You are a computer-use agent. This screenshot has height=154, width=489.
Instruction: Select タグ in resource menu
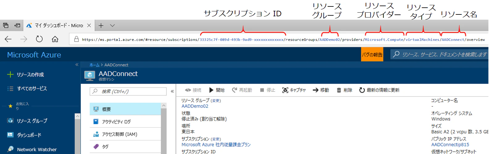[x=125, y=147]
